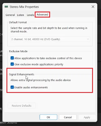Dismiss dialog with Cancel button
The image size is (101, 126).
(68, 117)
